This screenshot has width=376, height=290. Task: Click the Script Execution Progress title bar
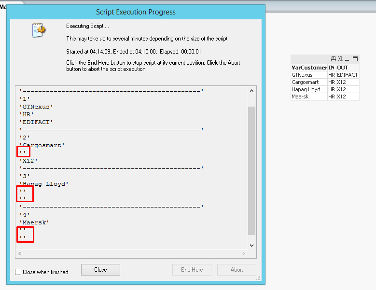click(x=136, y=12)
